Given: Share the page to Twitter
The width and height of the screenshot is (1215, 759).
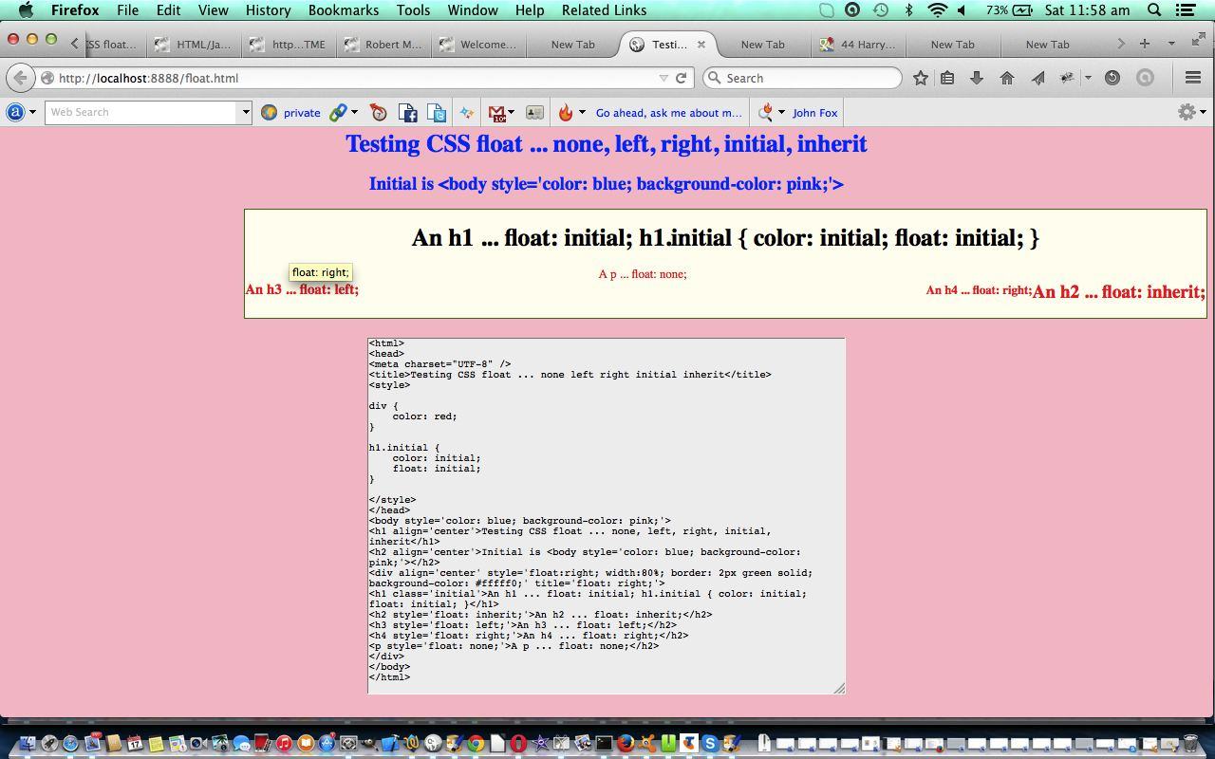Looking at the screenshot, I should pyautogui.click(x=436, y=112).
